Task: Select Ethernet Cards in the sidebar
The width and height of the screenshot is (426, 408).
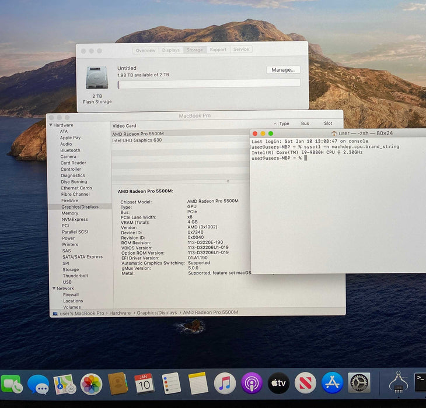Action: 76,188
